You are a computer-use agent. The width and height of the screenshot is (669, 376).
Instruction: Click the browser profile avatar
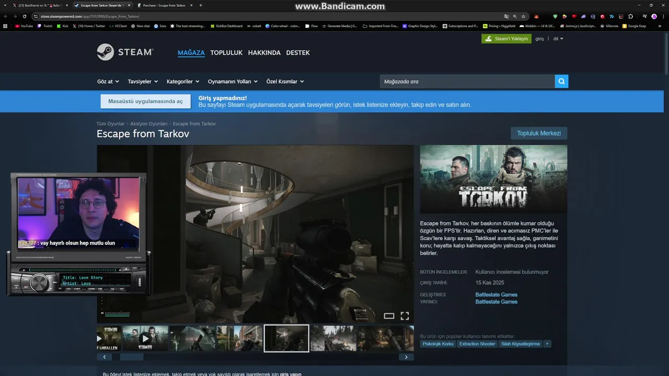[654, 16]
